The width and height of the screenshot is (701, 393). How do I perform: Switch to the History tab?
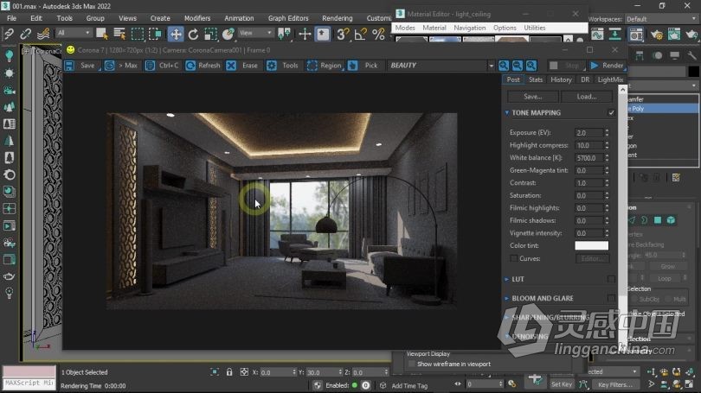coord(561,79)
